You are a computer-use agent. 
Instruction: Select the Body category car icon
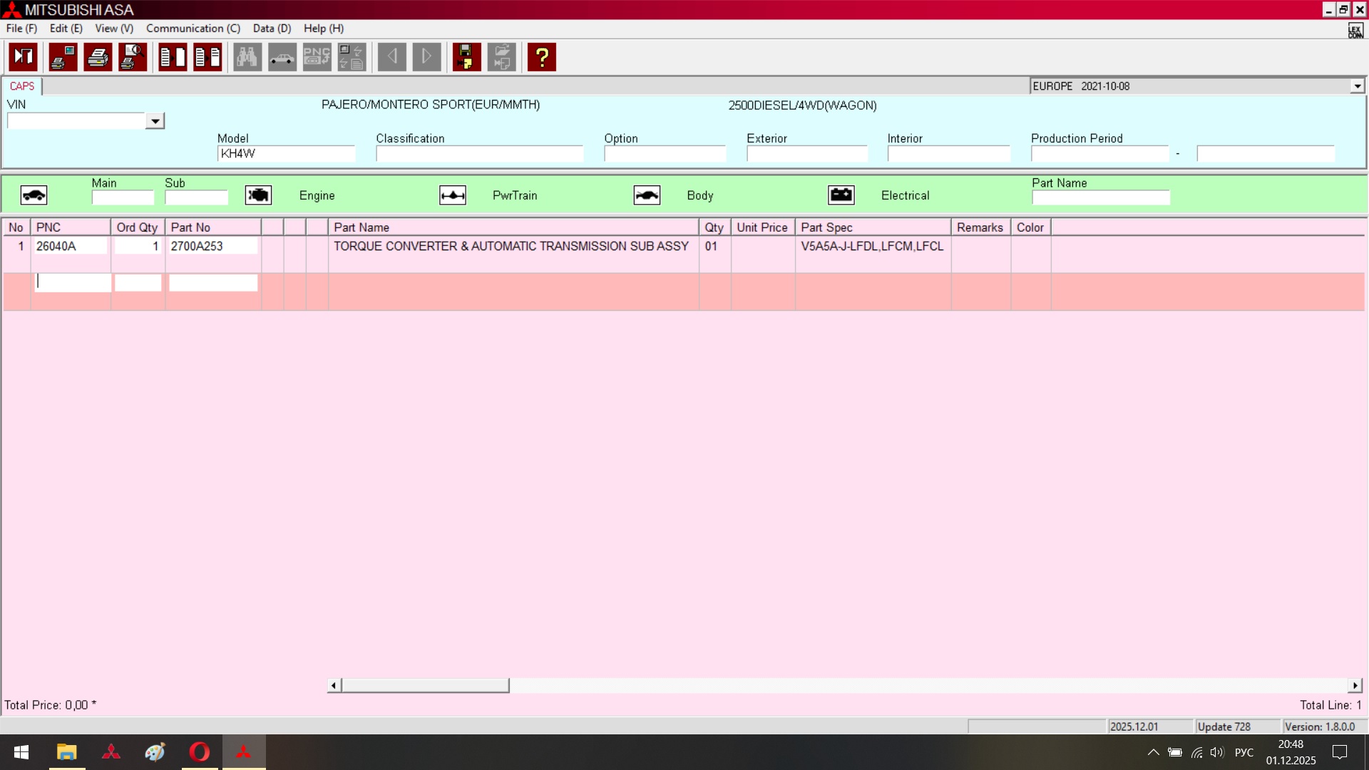click(647, 195)
